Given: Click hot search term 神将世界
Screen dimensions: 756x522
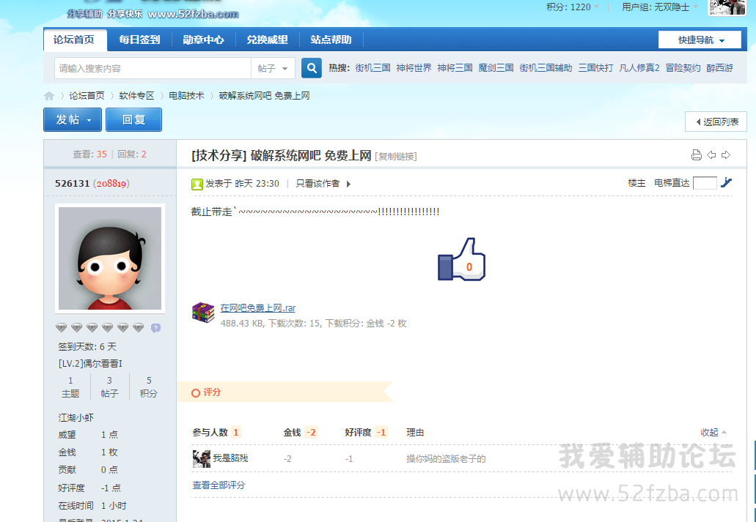Looking at the screenshot, I should point(414,68).
